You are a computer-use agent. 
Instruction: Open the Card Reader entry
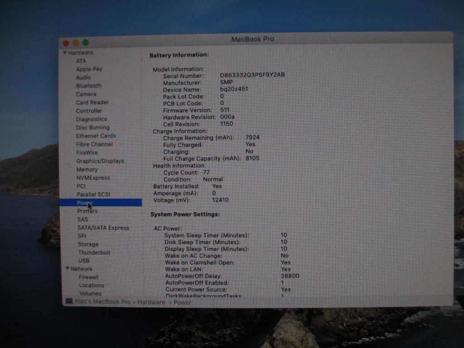pos(92,102)
